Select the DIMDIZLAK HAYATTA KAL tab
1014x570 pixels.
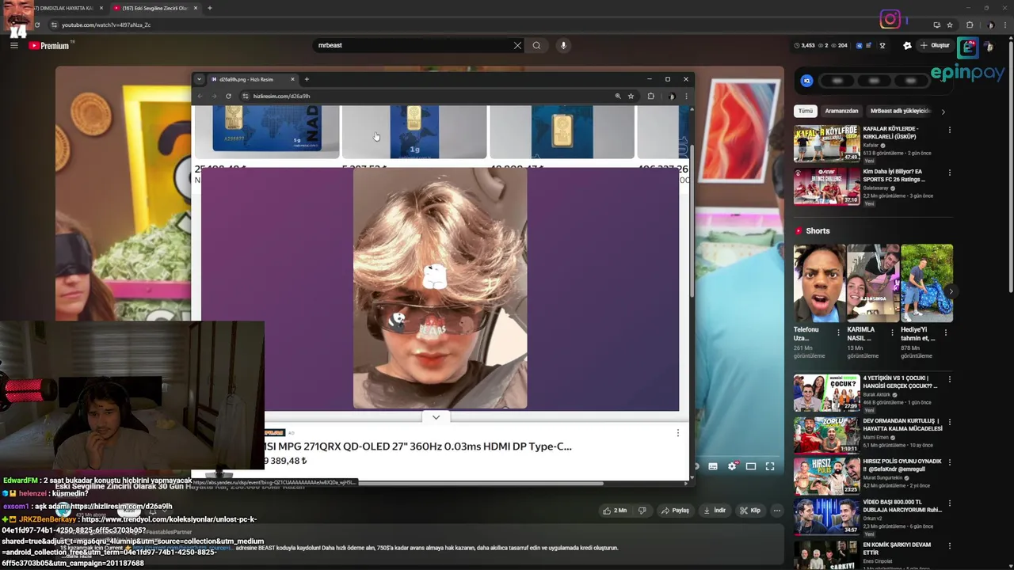pos(63,8)
